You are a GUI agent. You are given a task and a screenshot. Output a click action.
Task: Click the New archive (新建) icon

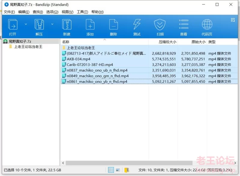pyautogui.click(x=67, y=24)
